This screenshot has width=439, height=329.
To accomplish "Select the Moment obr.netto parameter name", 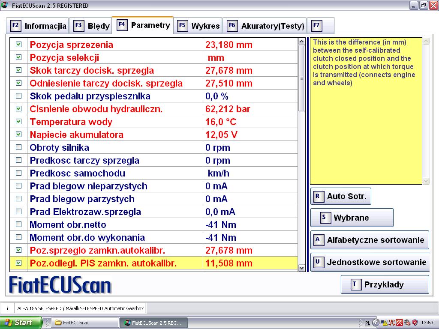I will 68,224.
